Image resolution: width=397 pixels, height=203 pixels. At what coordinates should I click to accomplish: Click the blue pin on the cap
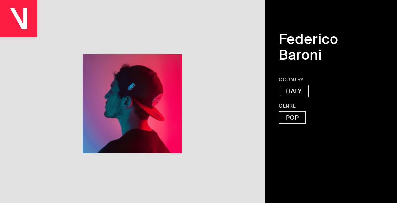131,86
